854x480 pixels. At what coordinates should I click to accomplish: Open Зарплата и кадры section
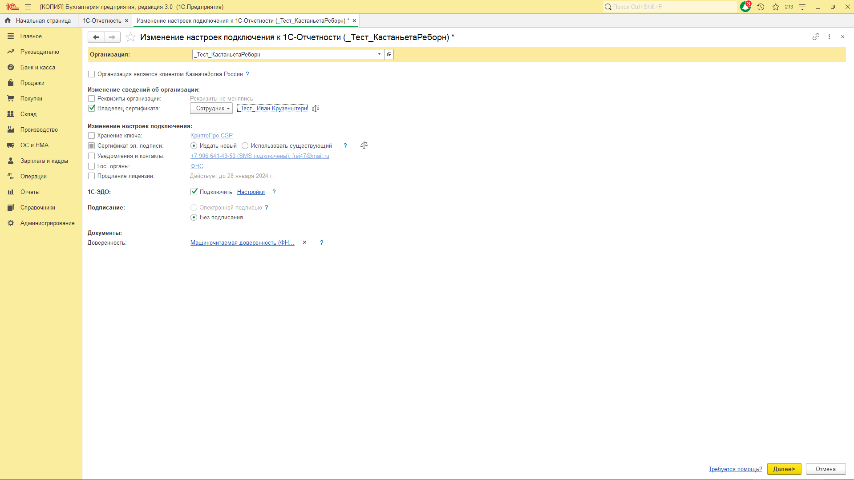[41, 161]
